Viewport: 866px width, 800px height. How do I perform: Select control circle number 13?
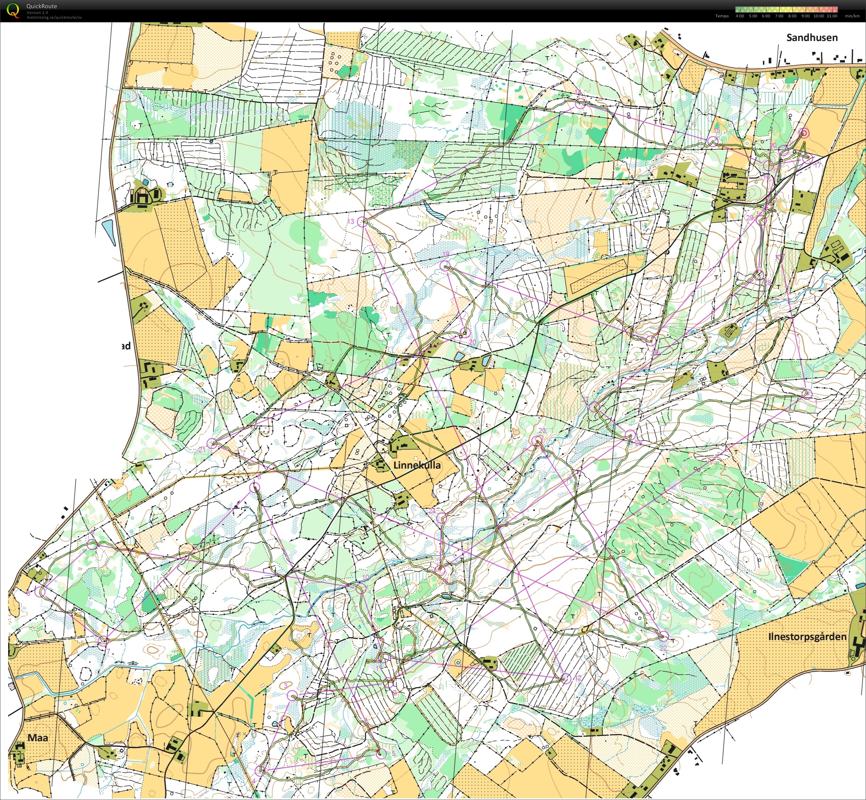pos(363,223)
